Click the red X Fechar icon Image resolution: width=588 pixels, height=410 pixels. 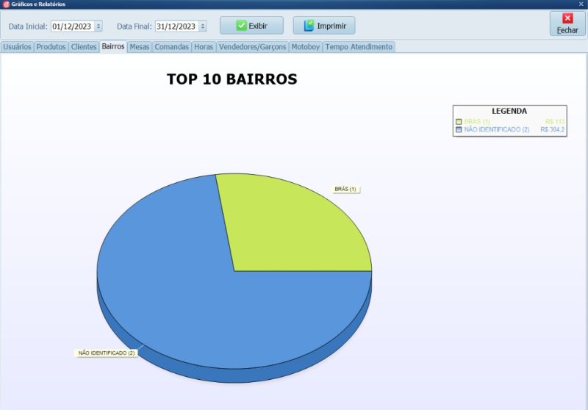click(x=567, y=18)
